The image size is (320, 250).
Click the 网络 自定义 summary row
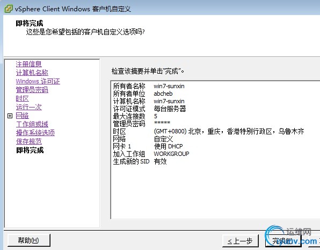click(143, 139)
